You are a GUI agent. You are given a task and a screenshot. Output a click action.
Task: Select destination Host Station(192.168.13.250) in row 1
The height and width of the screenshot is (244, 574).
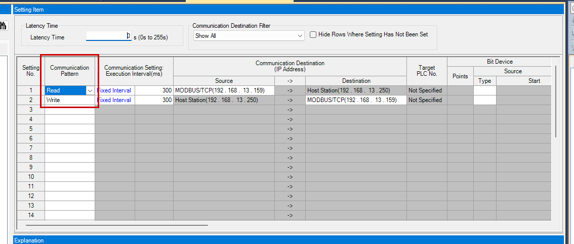click(356, 90)
